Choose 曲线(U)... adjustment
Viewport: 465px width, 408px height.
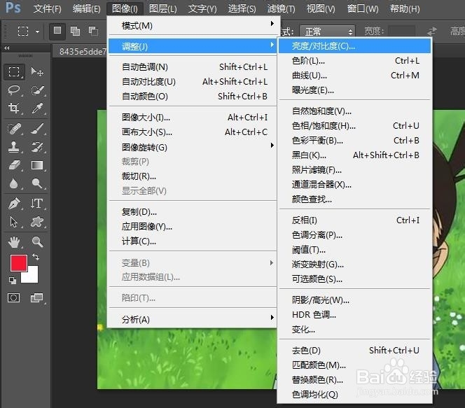354,76
